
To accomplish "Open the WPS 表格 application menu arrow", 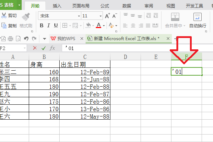I will point(19,5).
